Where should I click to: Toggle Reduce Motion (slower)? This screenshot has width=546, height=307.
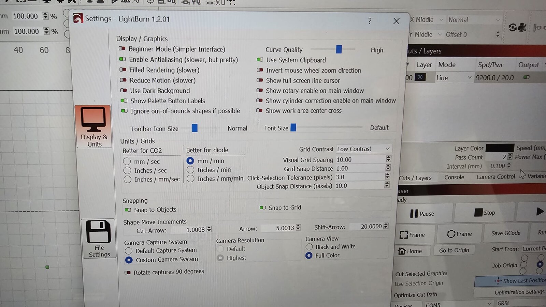pos(123,80)
